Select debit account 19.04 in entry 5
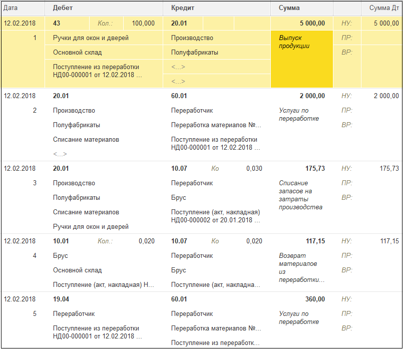 click(61, 299)
